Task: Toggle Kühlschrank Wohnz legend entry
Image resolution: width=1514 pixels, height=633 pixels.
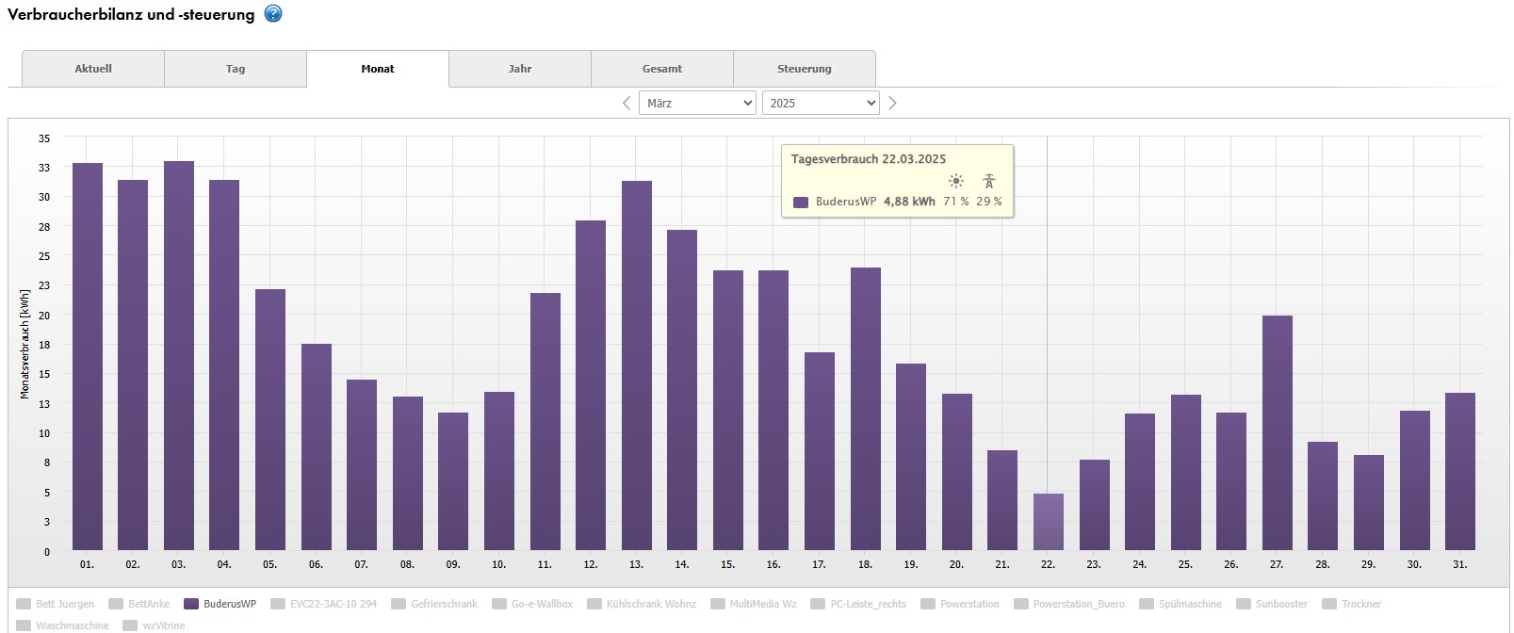Action: click(x=642, y=604)
